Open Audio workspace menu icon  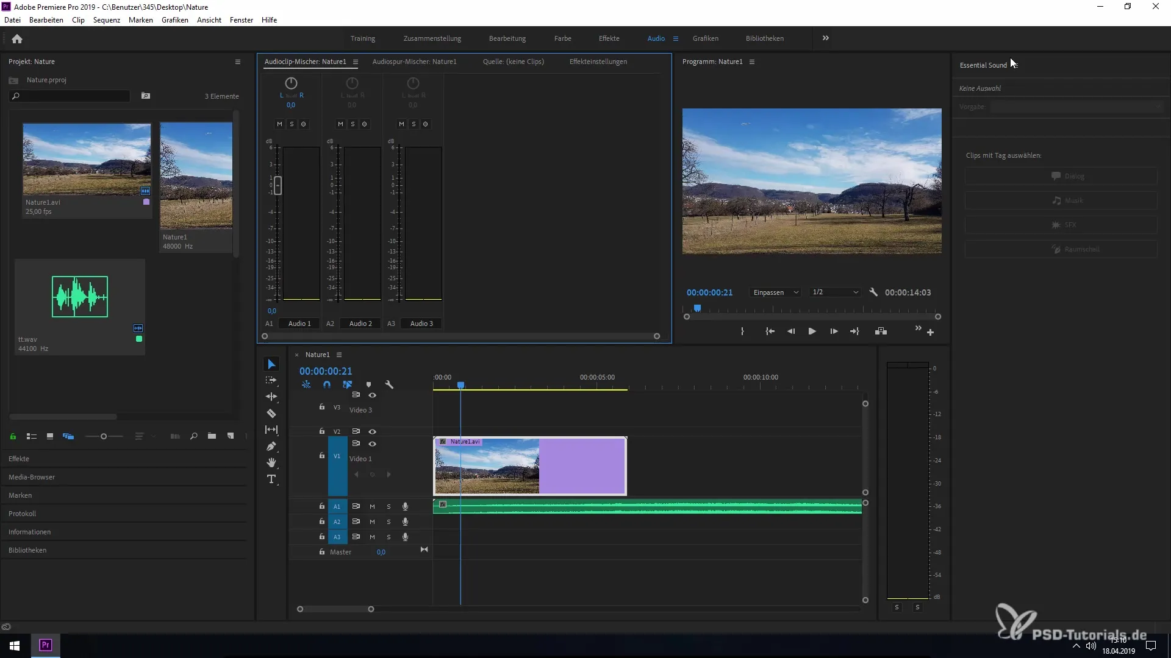coord(676,38)
